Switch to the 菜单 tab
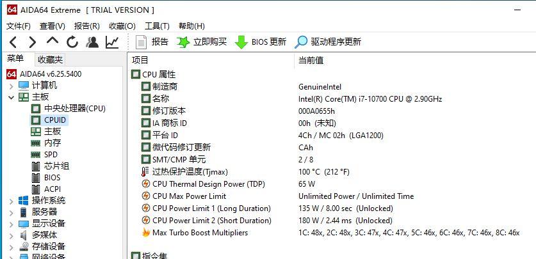Viewport: 536px width, 259px height. coord(15,59)
